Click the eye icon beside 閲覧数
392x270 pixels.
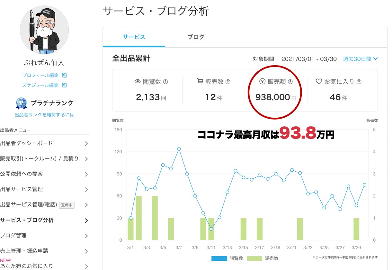(138, 82)
